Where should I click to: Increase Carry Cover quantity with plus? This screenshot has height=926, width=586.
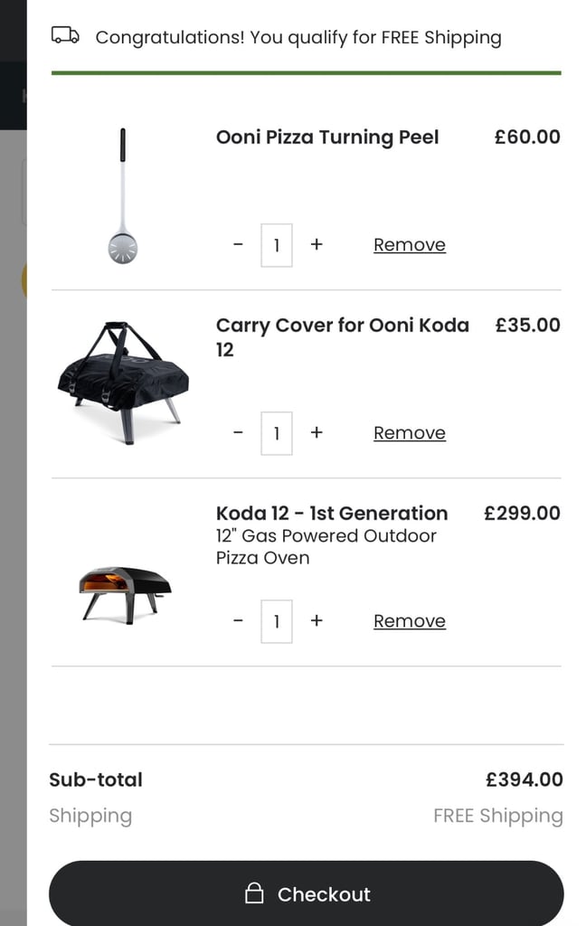[x=317, y=433]
